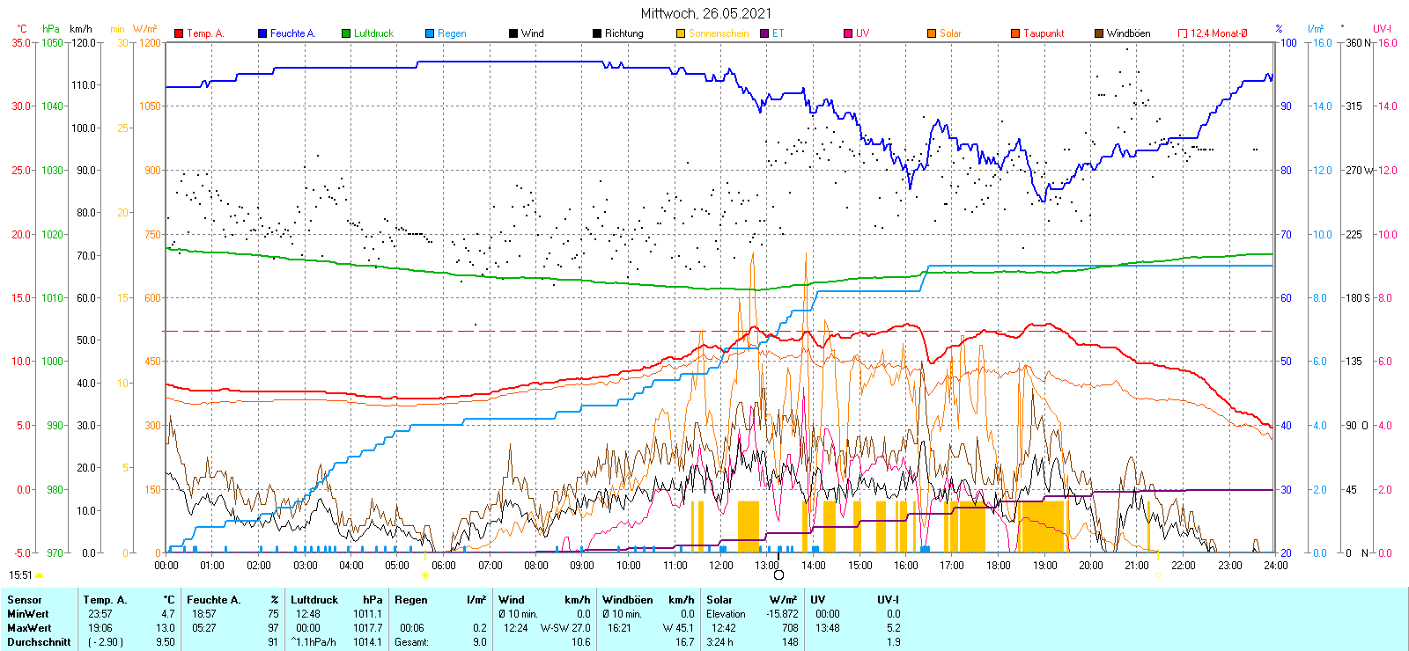Select the UV legend label at top
Screen dimensions: 1409x651
coord(863,33)
